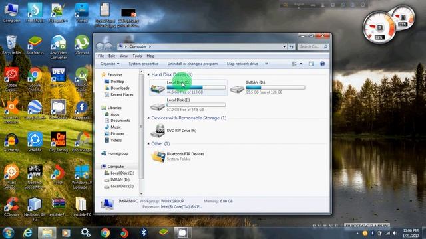426x239 pixels.
Task: Click the IMRAN (D:) usage bar
Action: [276, 88]
